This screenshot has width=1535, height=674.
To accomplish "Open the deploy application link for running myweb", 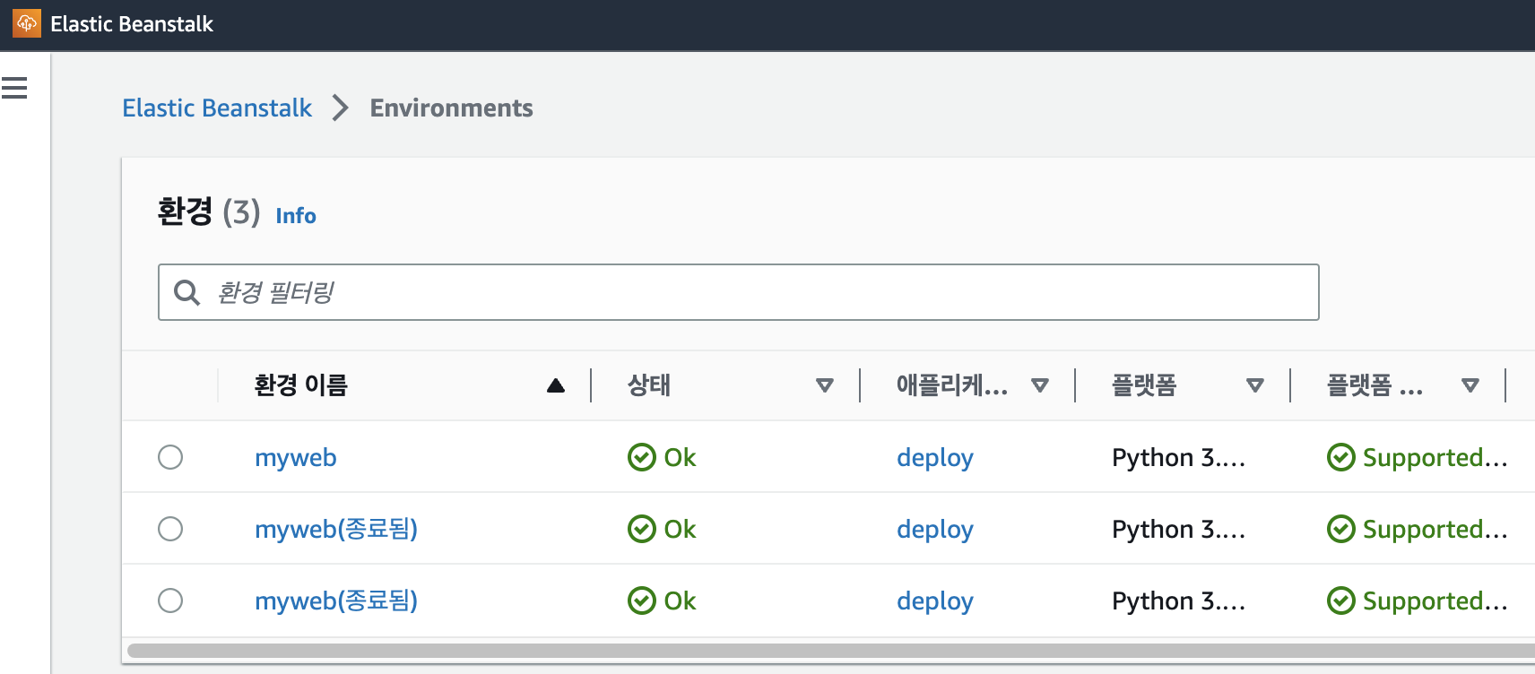I will 935,457.
